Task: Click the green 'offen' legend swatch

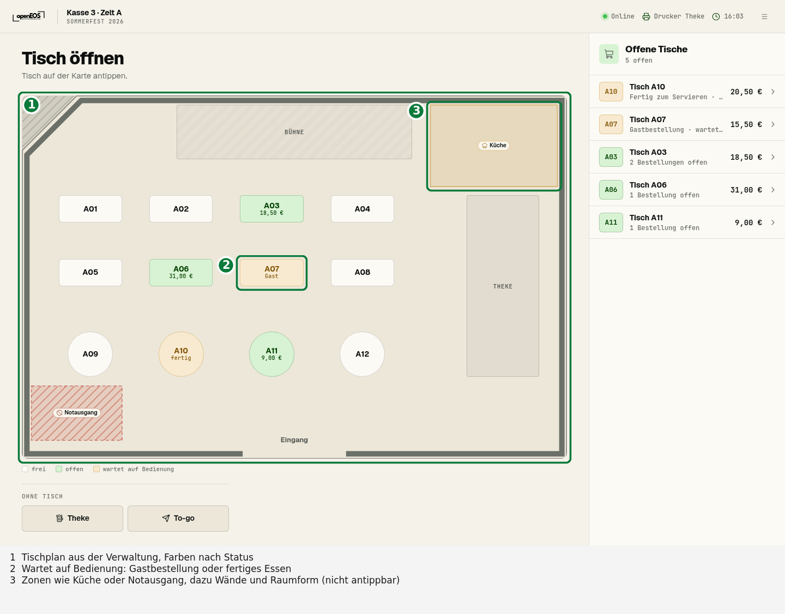Action: click(x=59, y=469)
